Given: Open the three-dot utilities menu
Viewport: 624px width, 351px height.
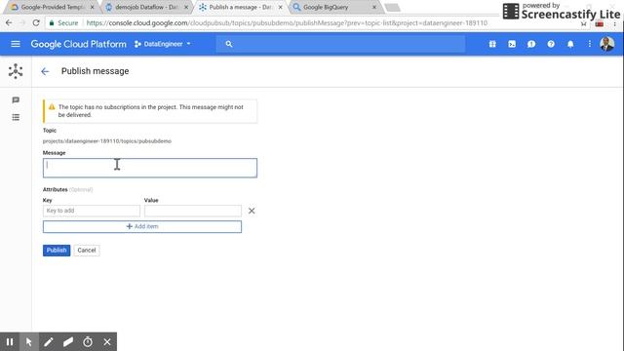Looking at the screenshot, I should [589, 44].
